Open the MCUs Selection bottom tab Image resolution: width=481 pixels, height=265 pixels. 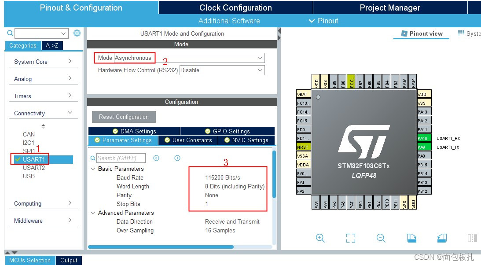pyautogui.click(x=30, y=261)
